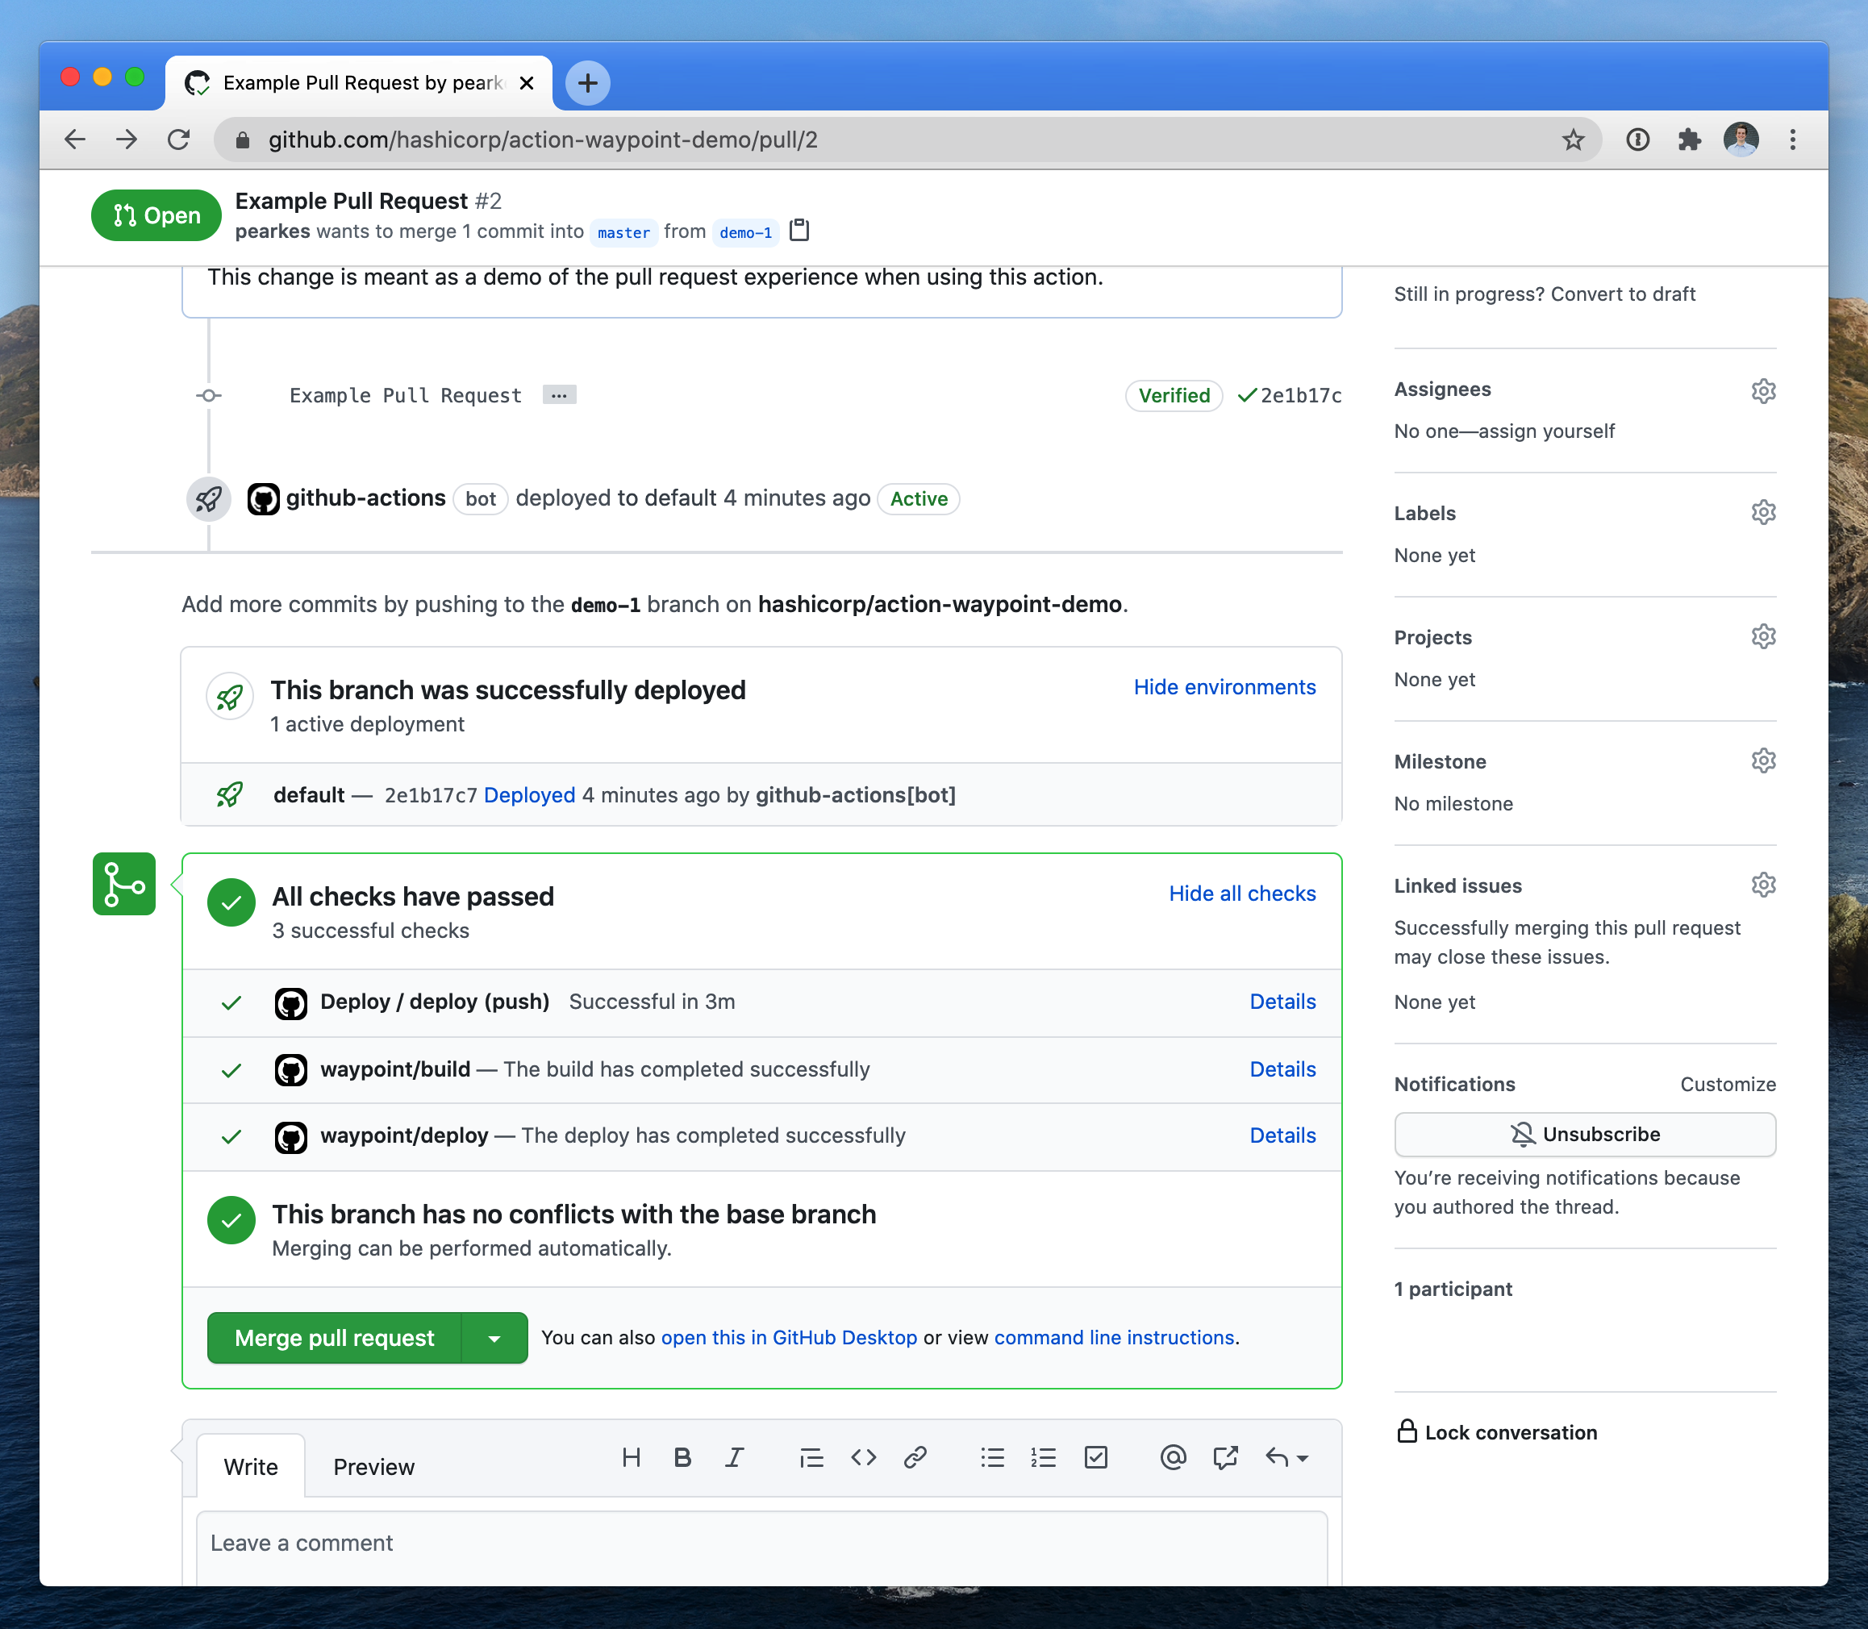Click the Bold formatting icon
This screenshot has height=1629, width=1868.
pyautogui.click(x=682, y=1458)
